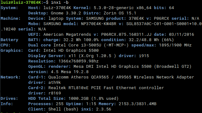Image resolution: width=202 pixels, height=113 pixels.
Task: Click the battery condition '32.2/48.8 Wh (66%)'
Action: coord(151,40)
